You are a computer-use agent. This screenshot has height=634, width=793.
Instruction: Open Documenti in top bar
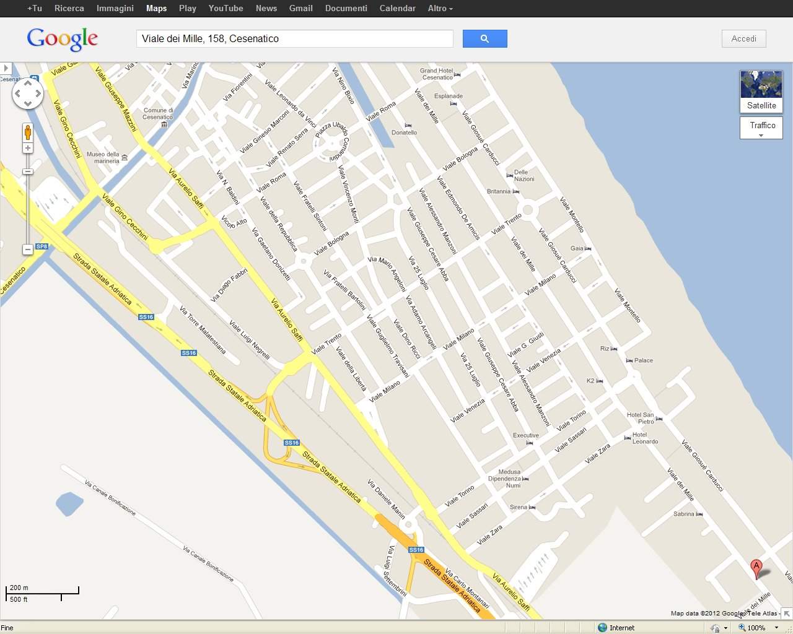point(346,8)
